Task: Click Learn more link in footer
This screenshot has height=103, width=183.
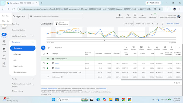Action: 103,88
